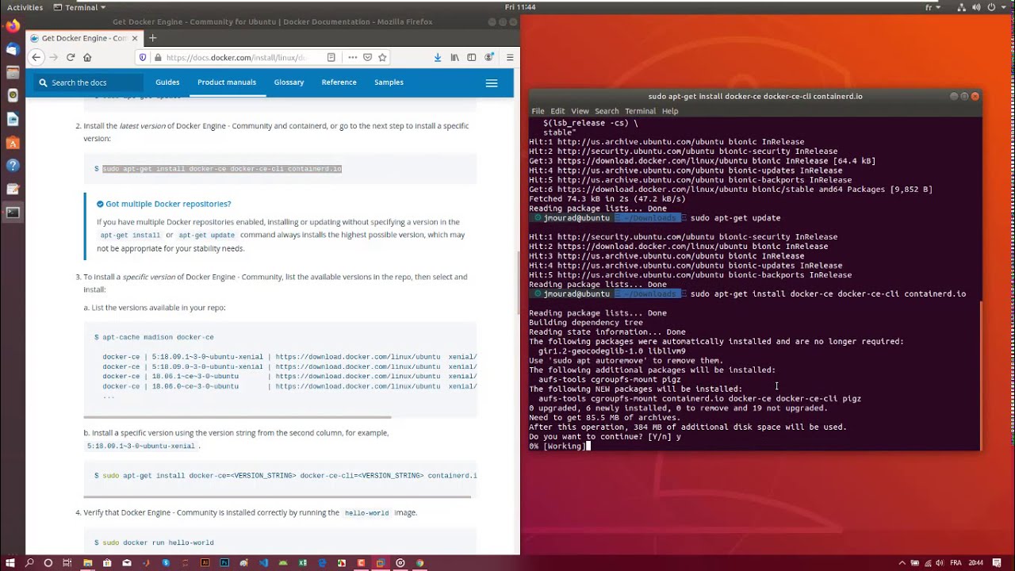Open a new Firefox tab
Screen dimensions: 1015x571
pyautogui.click(x=153, y=38)
